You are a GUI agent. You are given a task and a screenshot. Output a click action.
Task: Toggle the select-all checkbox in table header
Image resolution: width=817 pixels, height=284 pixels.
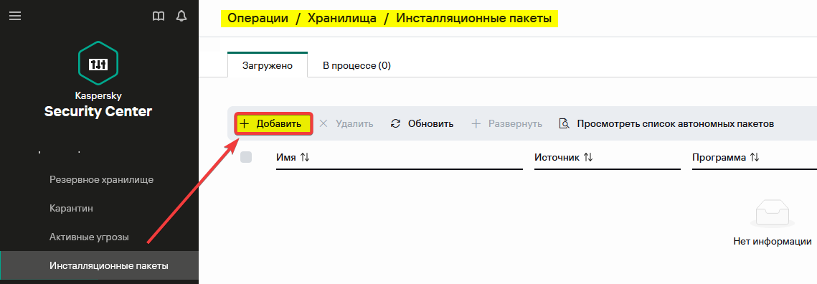click(246, 157)
